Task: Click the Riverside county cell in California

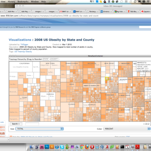Action: pos(13,92)
